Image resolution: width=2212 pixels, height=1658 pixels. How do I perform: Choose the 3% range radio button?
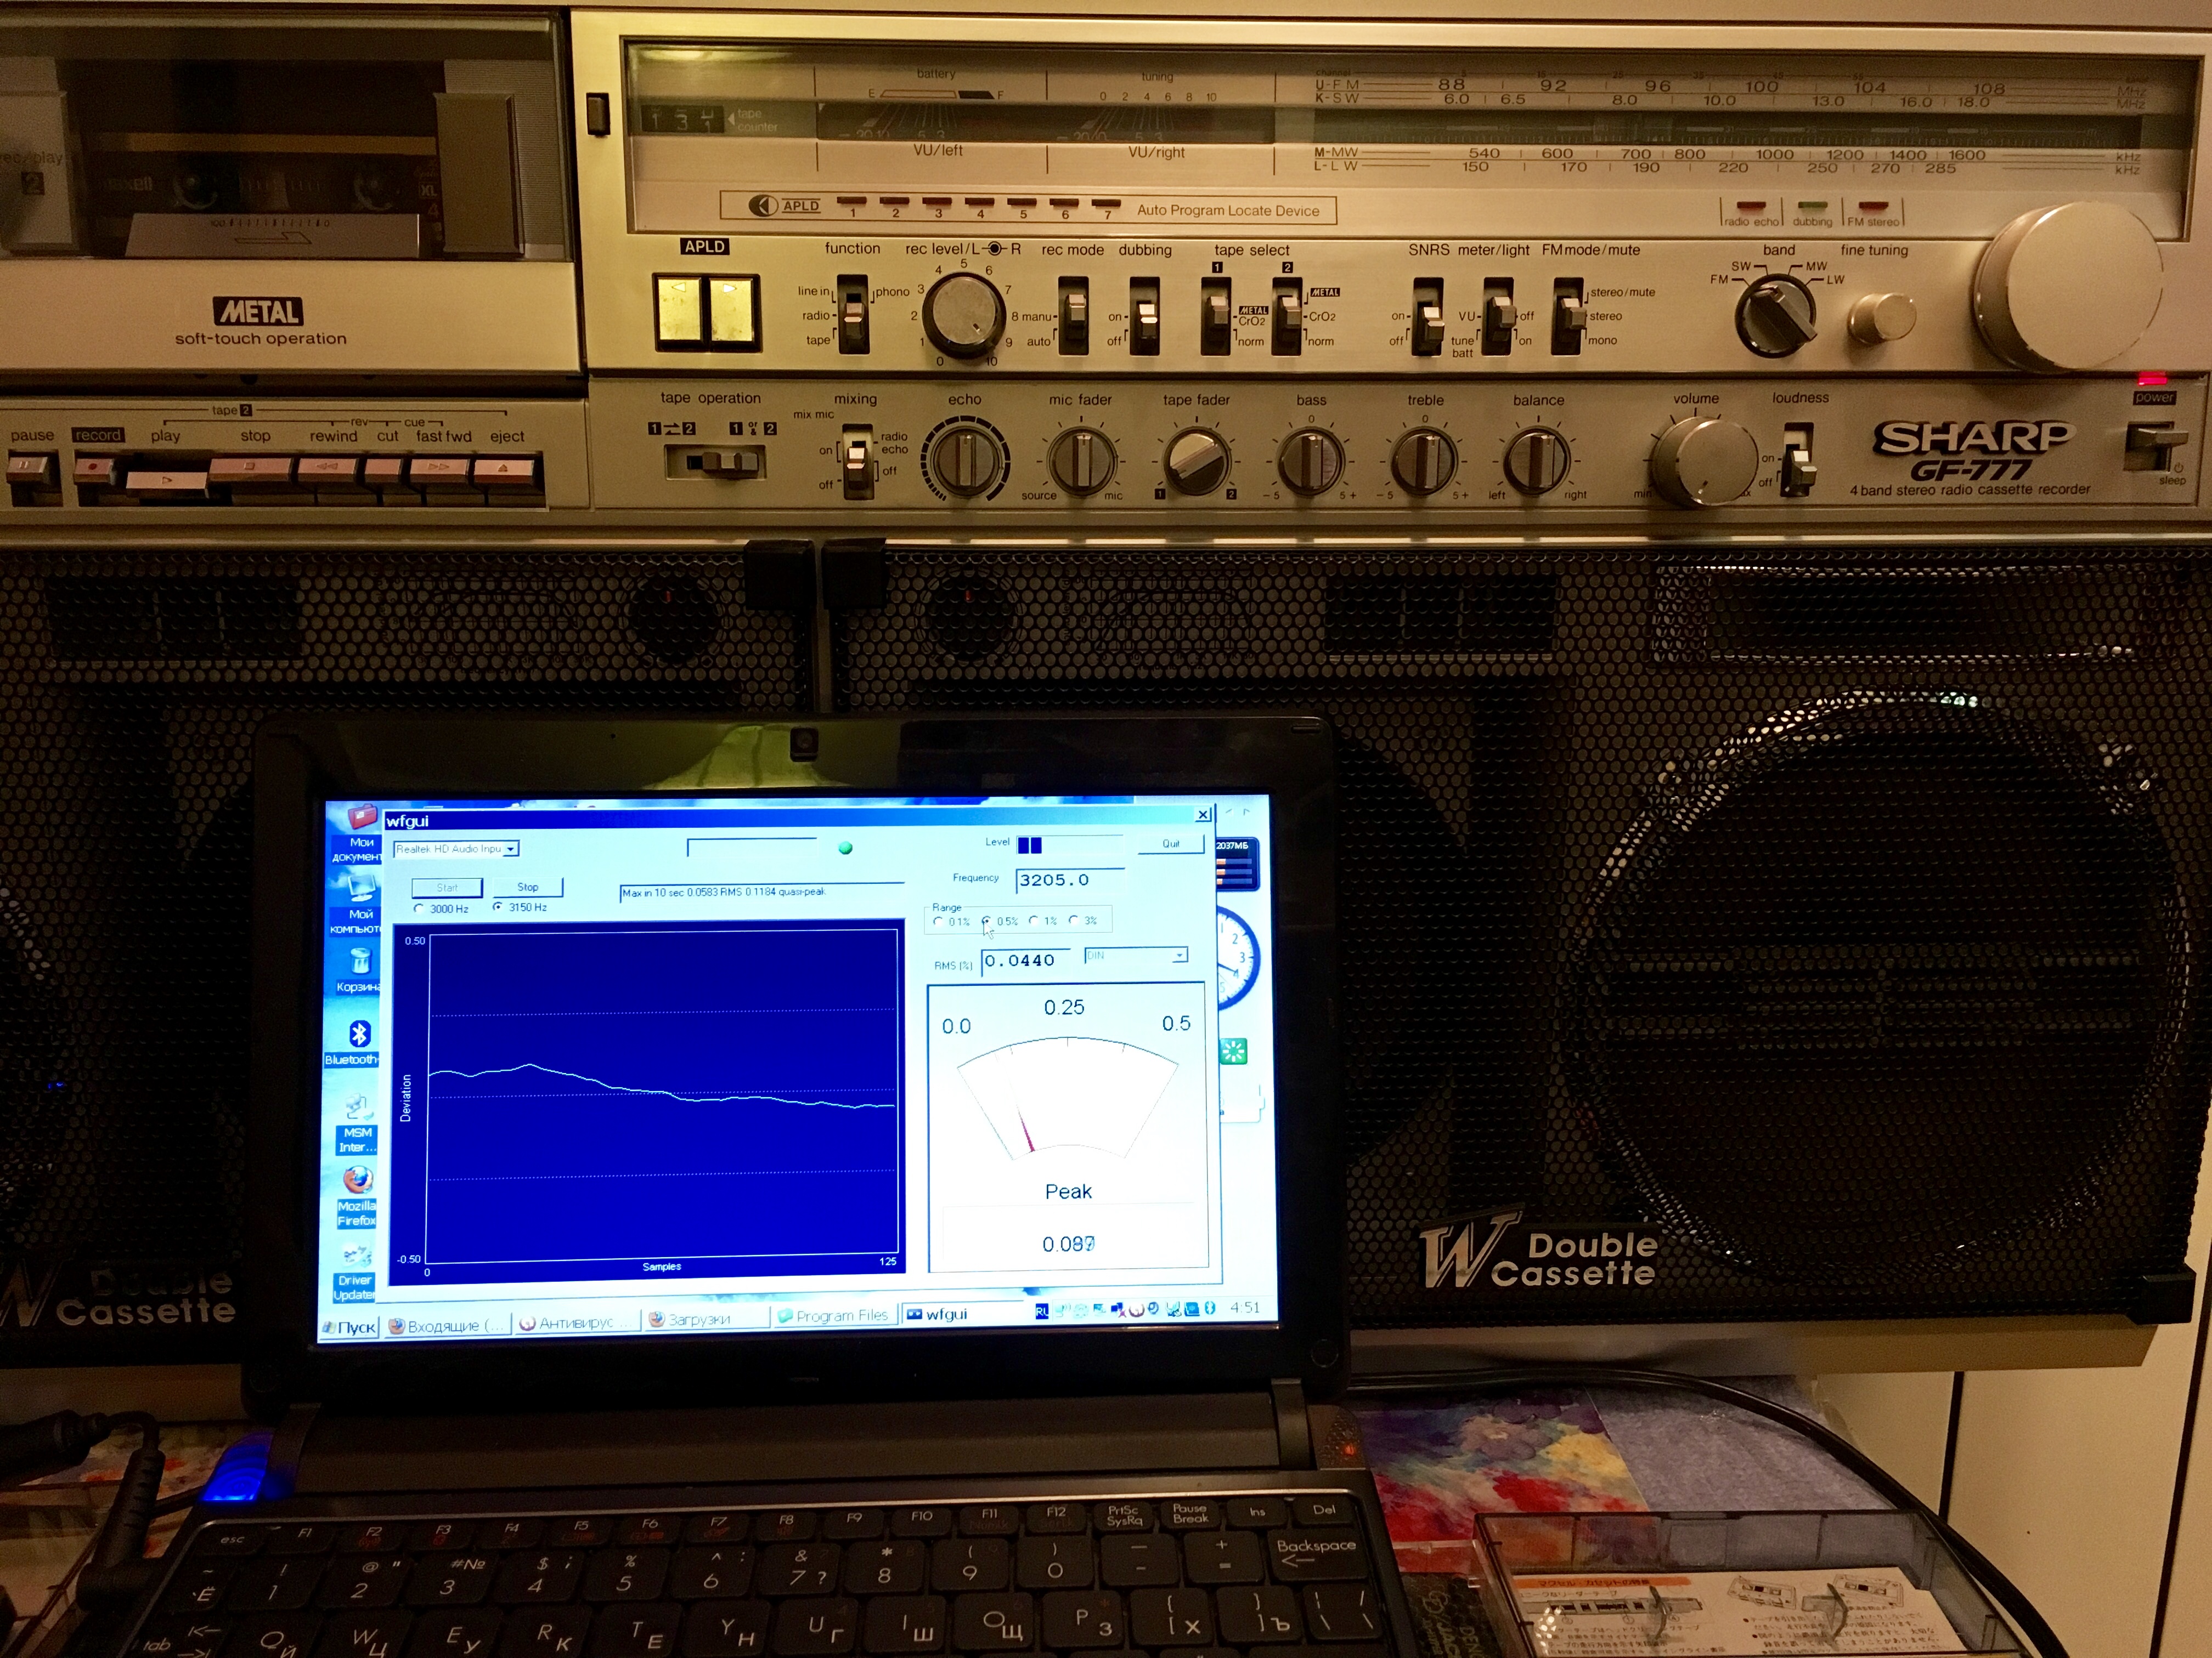(1074, 921)
